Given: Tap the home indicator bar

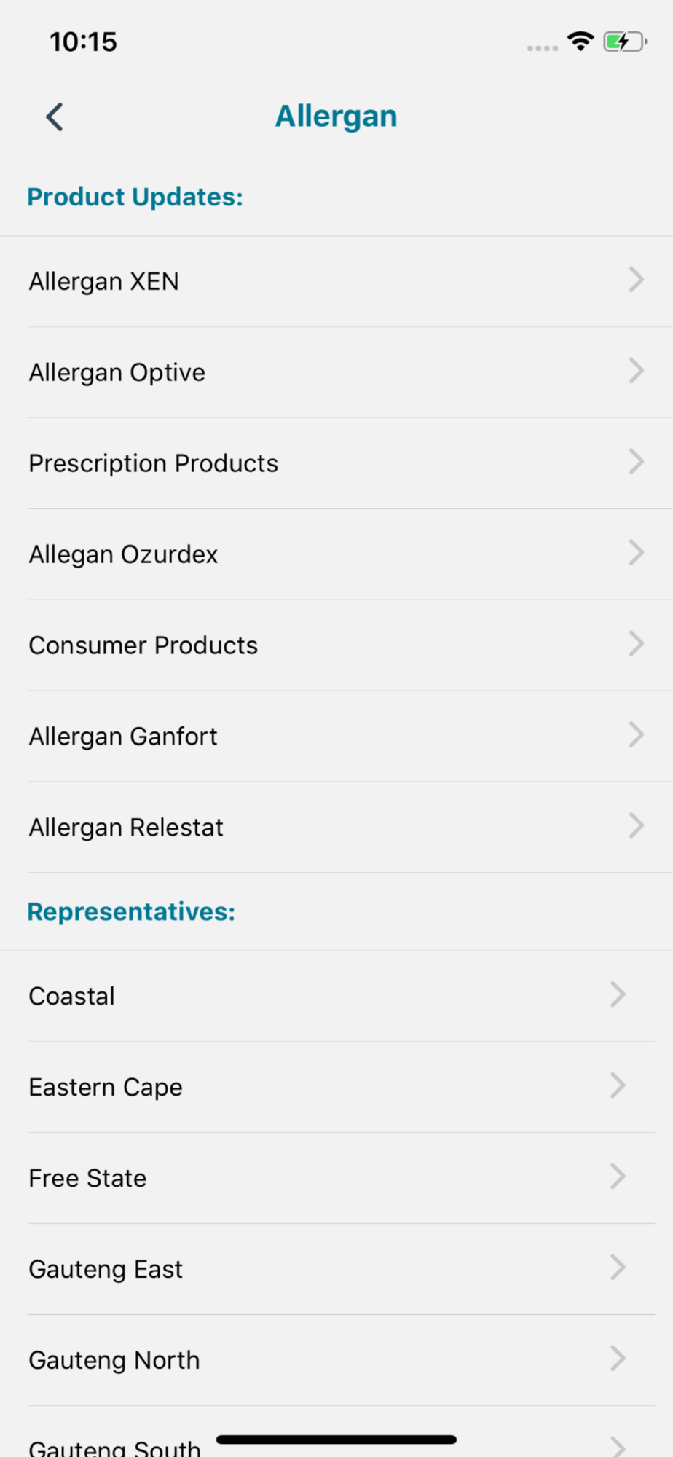Looking at the screenshot, I should click(x=336, y=1440).
